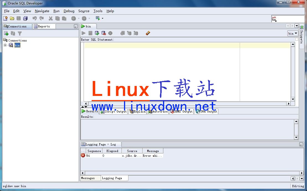
Task: Open the Edit menu
Action: (16, 11)
